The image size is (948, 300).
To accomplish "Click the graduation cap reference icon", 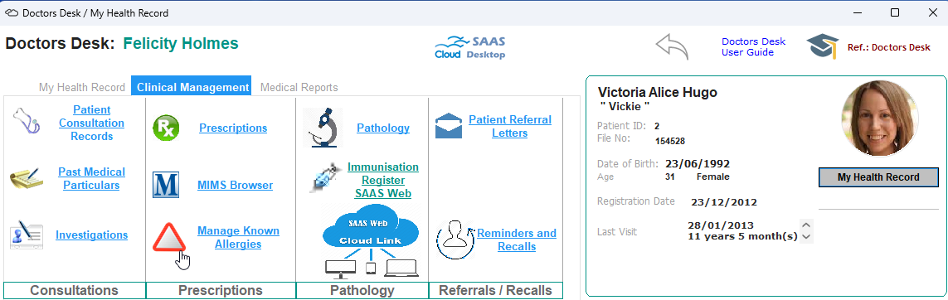I will pyautogui.click(x=824, y=46).
